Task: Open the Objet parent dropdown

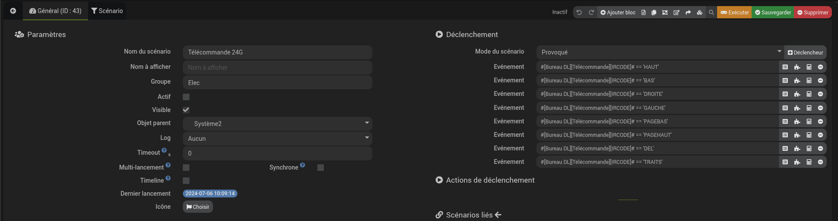Action: (x=278, y=124)
